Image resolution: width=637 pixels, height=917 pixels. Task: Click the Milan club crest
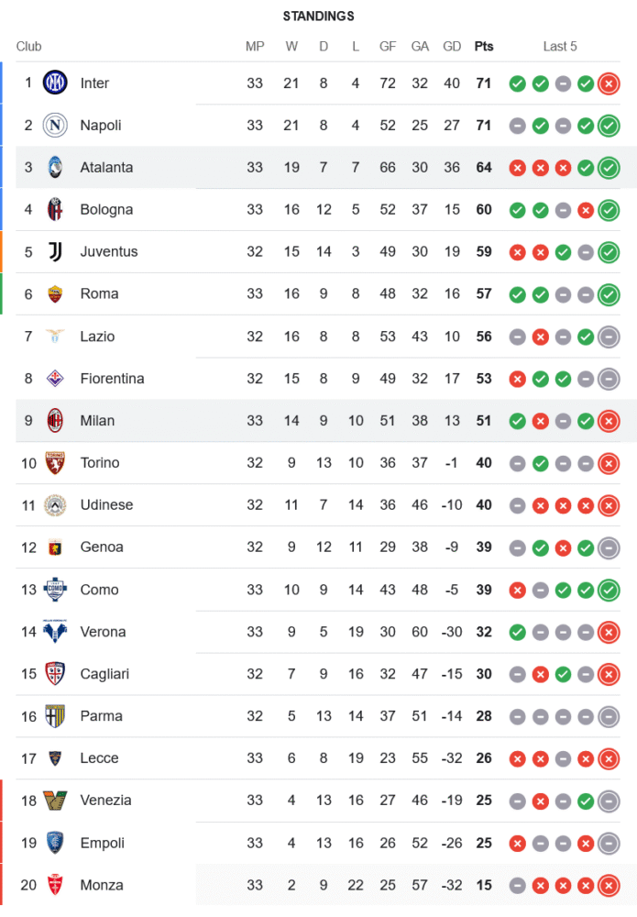tap(55, 421)
